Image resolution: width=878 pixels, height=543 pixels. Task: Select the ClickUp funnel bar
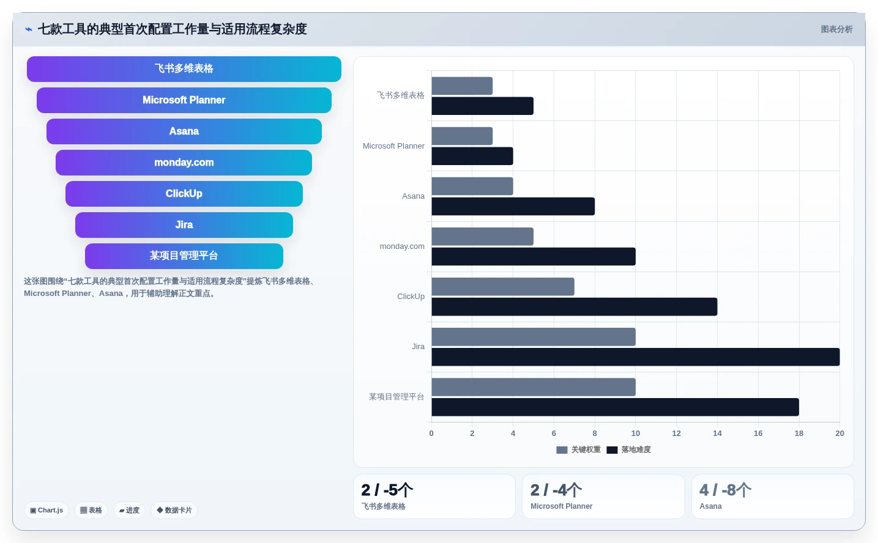[x=184, y=194]
